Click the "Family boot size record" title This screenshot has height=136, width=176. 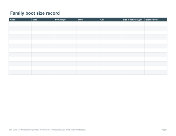(x=35, y=13)
